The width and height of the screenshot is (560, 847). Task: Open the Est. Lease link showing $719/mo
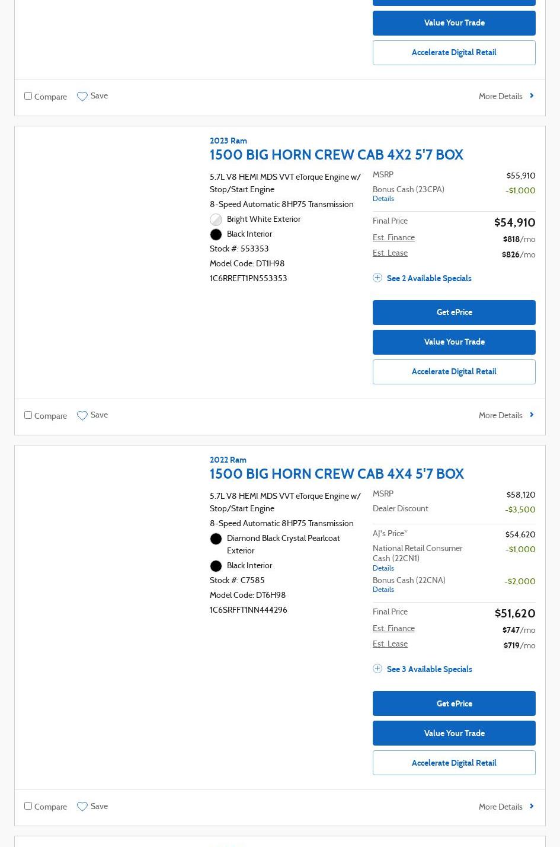point(390,644)
